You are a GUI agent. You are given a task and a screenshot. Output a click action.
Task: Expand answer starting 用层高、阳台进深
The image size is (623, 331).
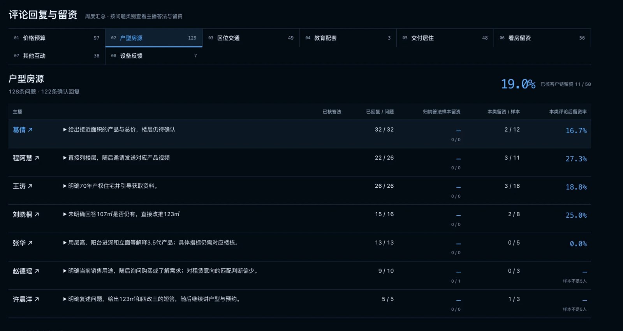click(151, 243)
